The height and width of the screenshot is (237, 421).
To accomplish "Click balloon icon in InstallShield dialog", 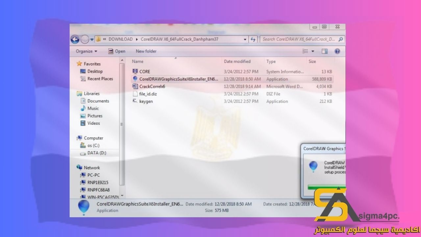I will pos(313,166).
